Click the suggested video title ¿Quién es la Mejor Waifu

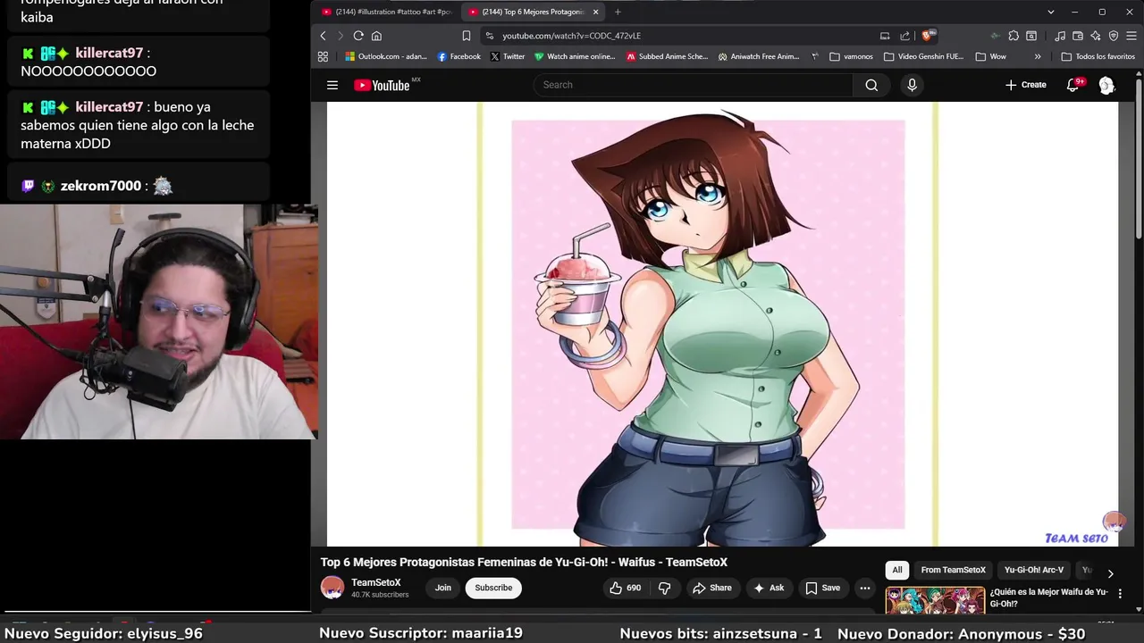pos(1048,597)
